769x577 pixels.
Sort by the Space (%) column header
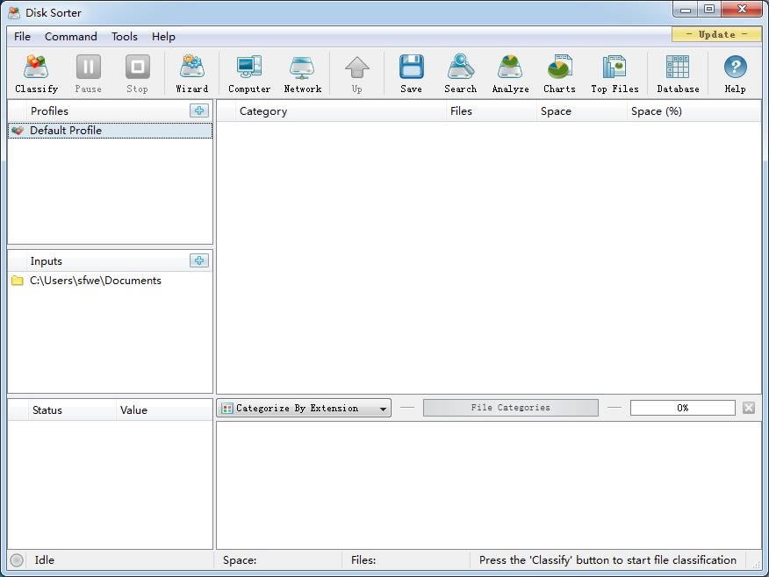pyautogui.click(x=694, y=111)
